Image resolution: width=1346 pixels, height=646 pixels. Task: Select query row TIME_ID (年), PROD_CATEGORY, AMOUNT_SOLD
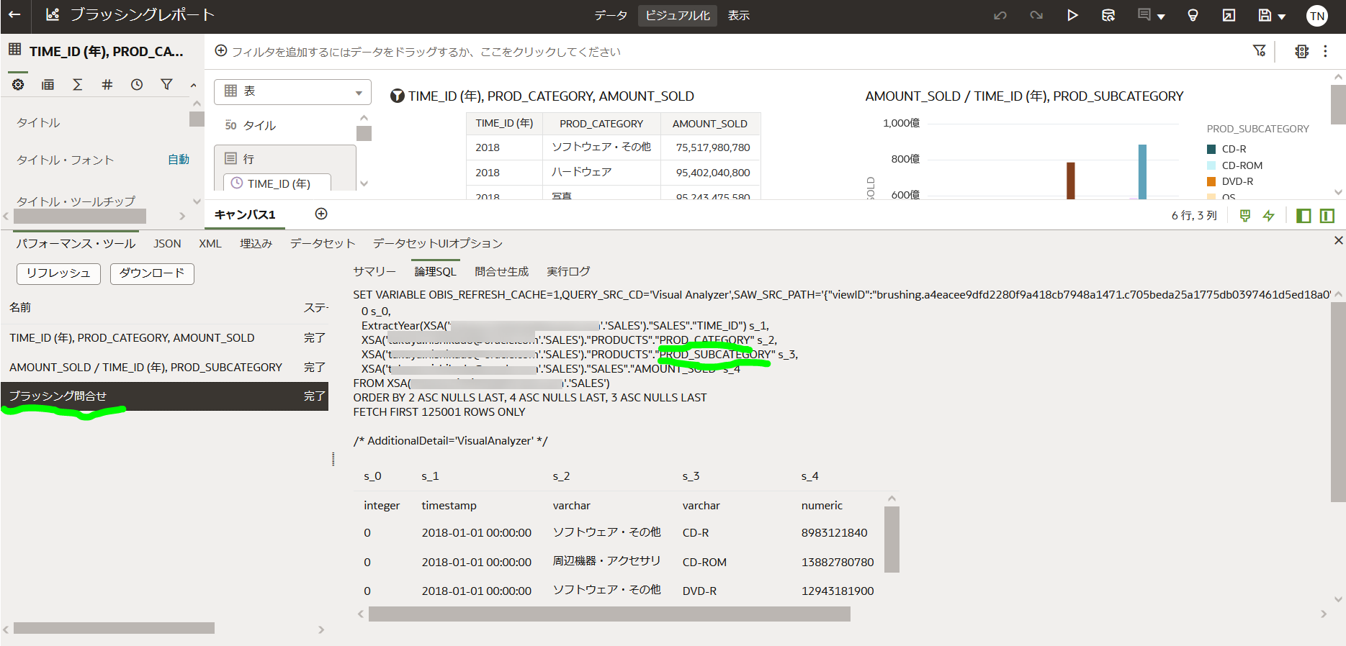click(164, 337)
